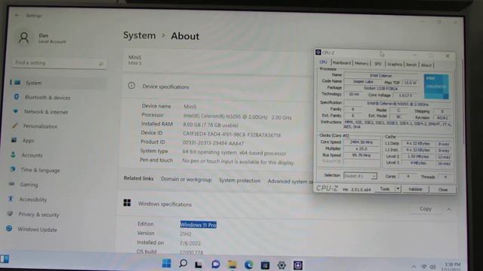Click the Find a setting search box
The image size is (483, 271).
[59, 63]
